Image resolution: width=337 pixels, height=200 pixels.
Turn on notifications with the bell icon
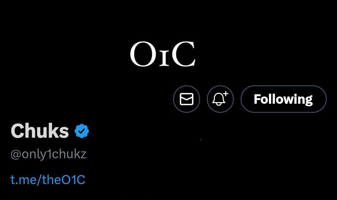220,99
